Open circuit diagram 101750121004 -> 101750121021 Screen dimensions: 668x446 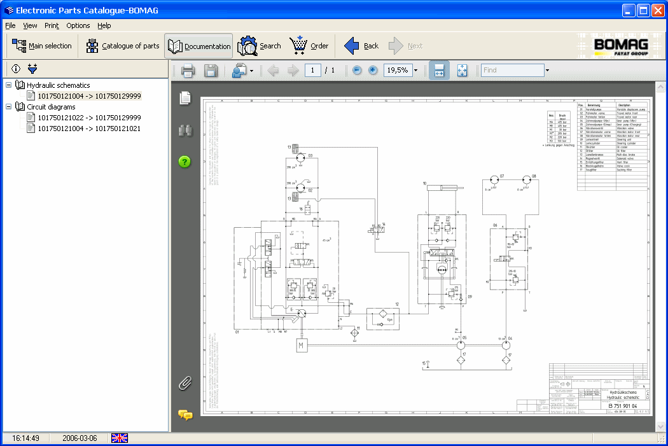(90, 129)
